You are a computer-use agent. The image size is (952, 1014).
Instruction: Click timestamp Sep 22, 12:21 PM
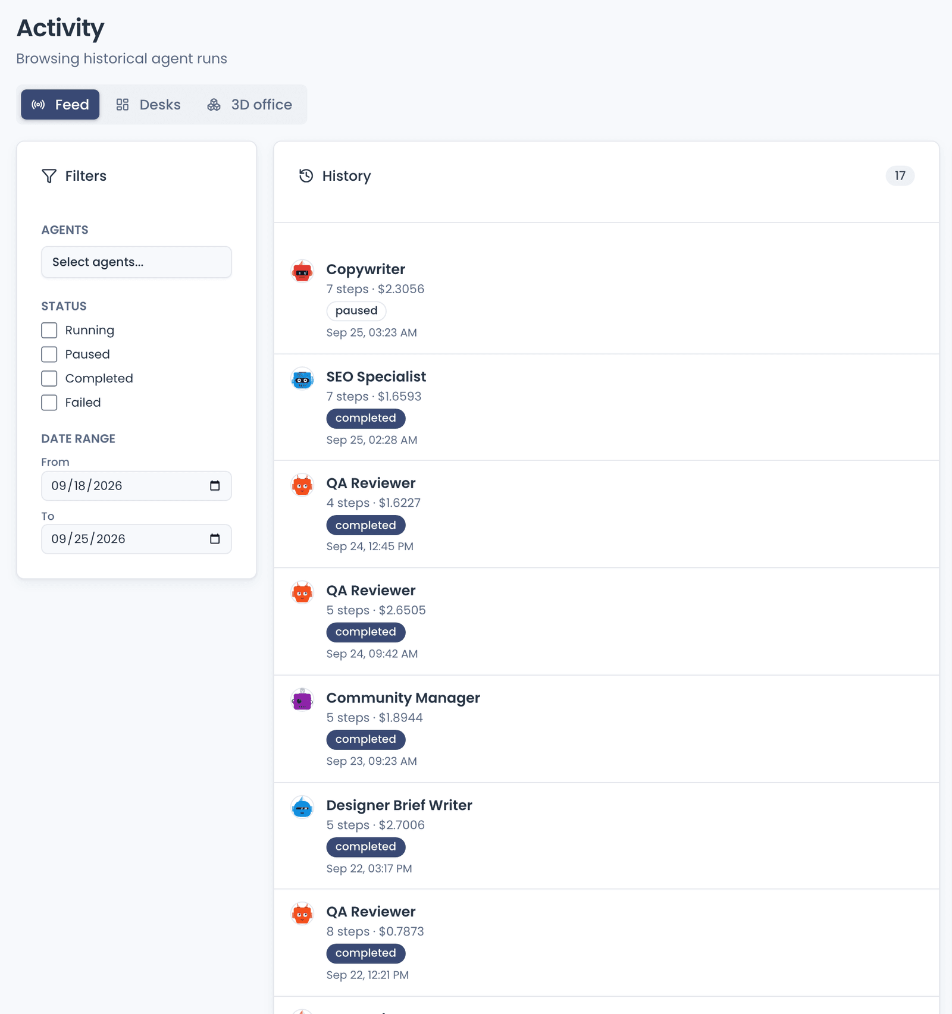(x=367, y=975)
